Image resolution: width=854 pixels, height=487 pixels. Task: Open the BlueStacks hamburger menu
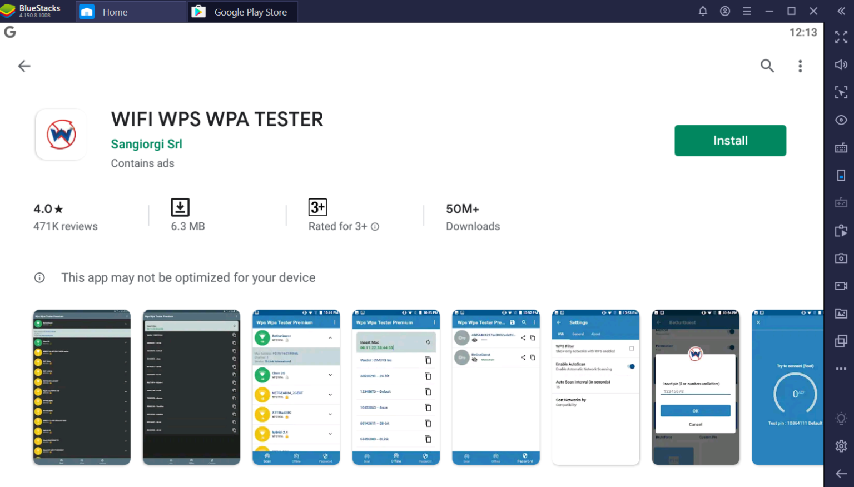[747, 11]
